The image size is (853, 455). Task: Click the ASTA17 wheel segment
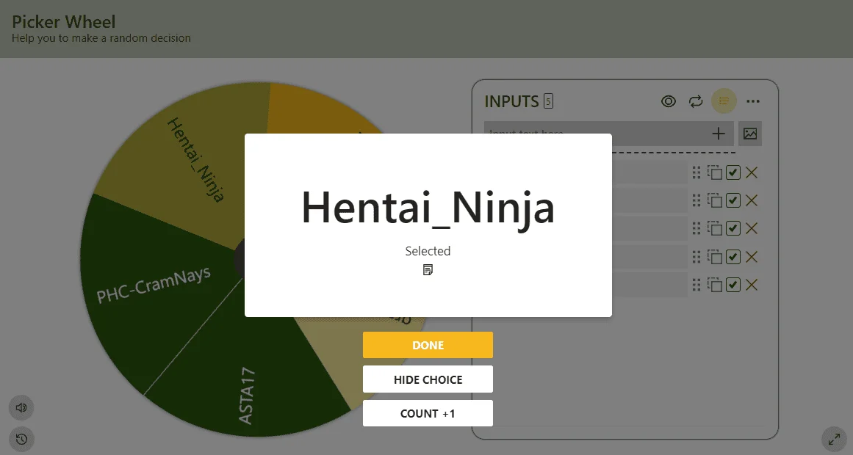(x=246, y=396)
